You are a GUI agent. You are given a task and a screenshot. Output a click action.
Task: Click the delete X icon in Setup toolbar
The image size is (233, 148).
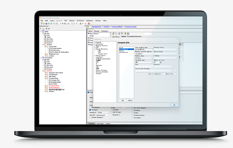[122, 34]
